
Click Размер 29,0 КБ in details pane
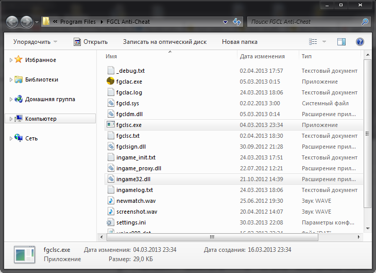(131, 259)
